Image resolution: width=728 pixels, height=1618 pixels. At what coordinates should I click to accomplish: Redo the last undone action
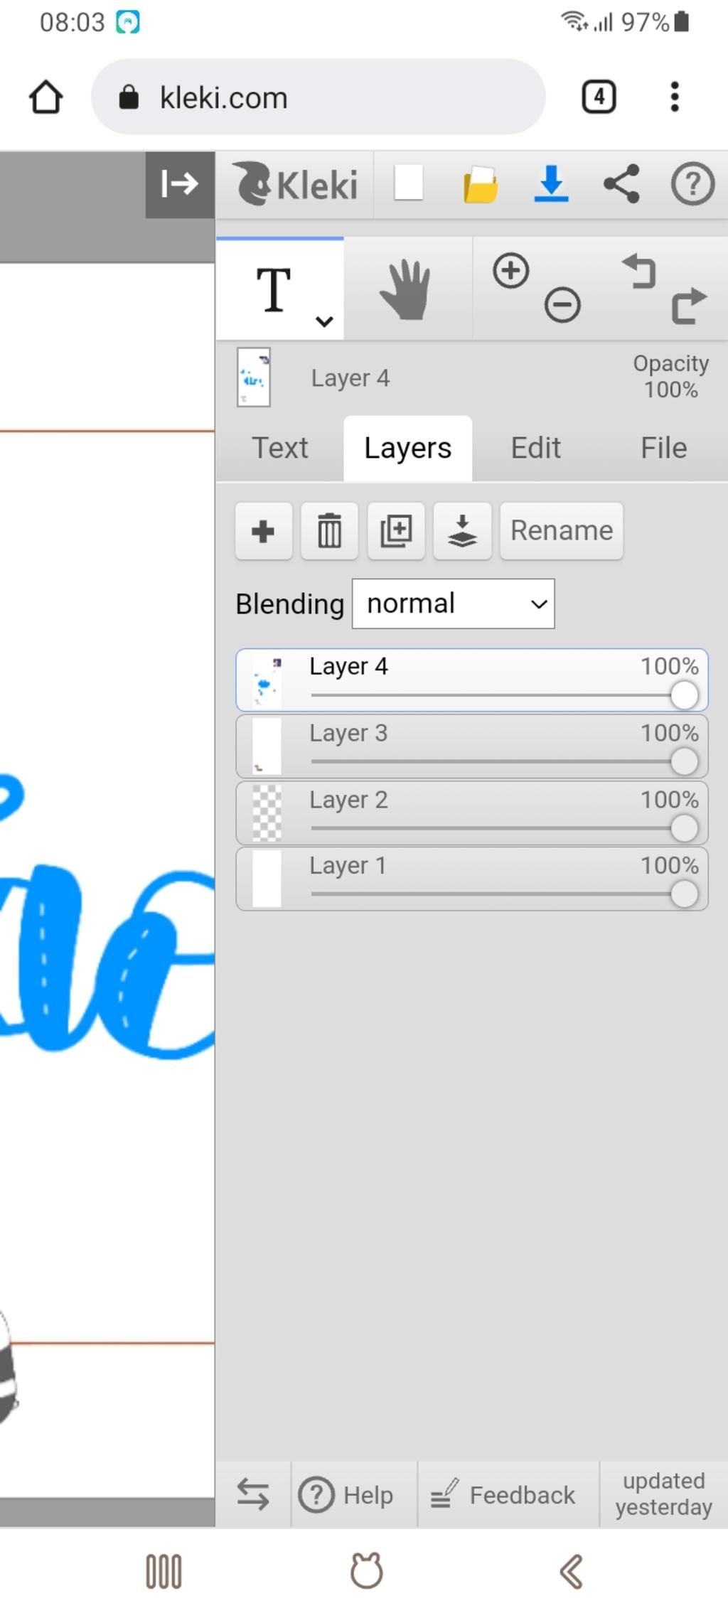(x=688, y=306)
